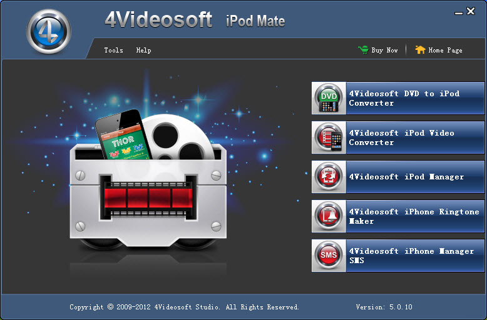Launch 4Videosoft iPod Manager

pyautogui.click(x=398, y=177)
